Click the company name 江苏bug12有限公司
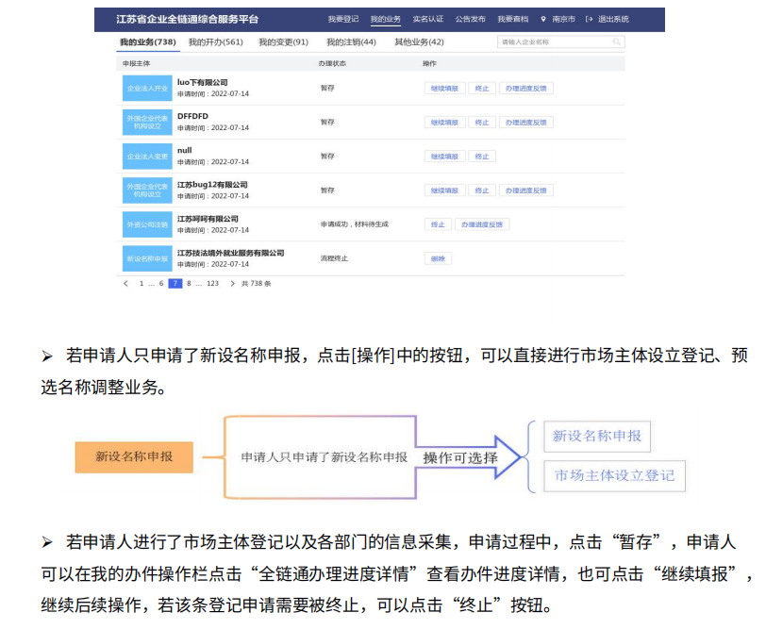This screenshot has height=629, width=766. point(212,185)
